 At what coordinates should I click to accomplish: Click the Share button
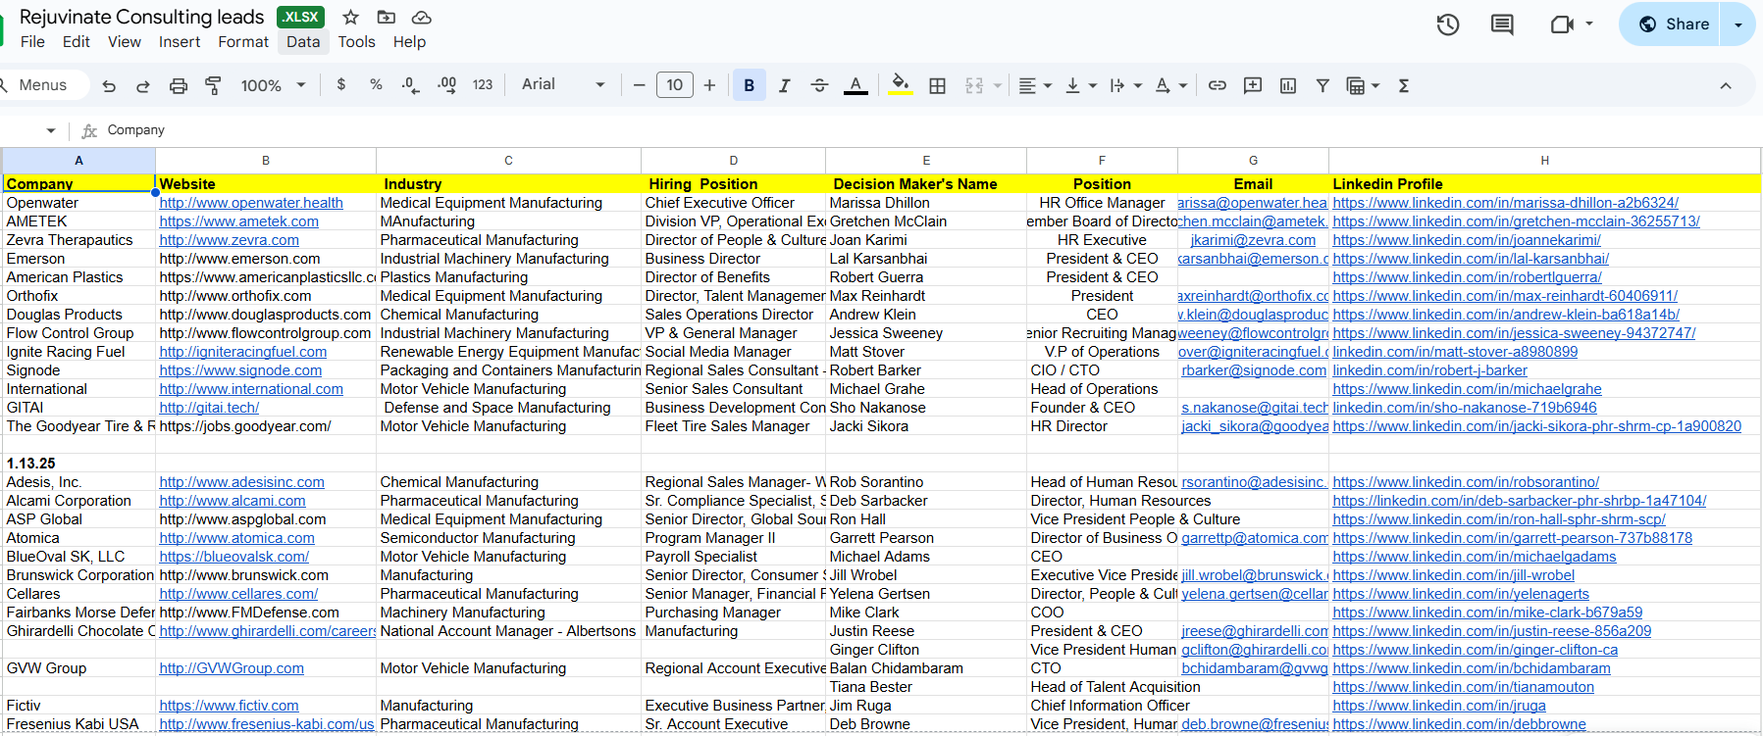(1674, 25)
